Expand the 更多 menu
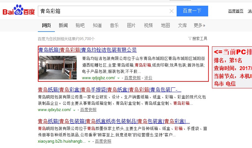This screenshot has height=148, width=252. pos(199,25)
